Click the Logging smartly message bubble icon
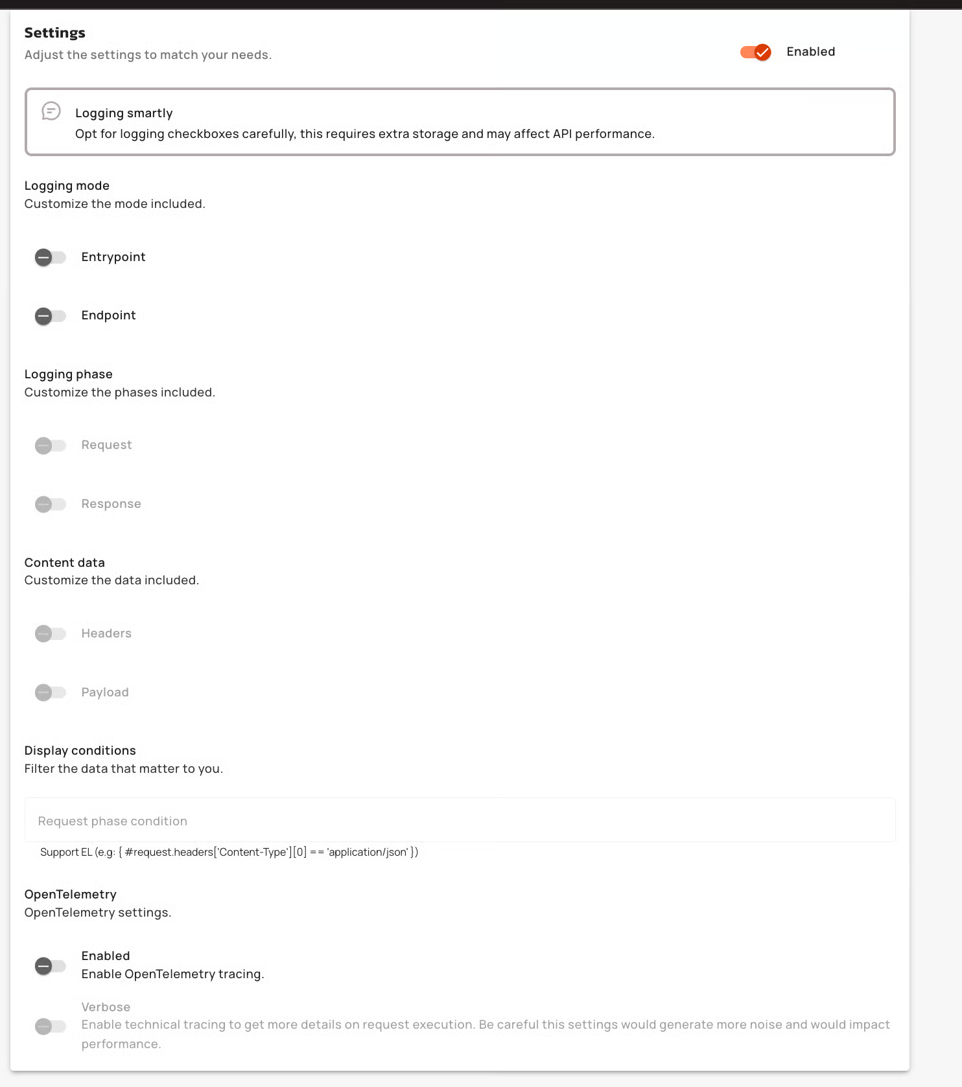The height and width of the screenshot is (1087, 962). coord(51,111)
